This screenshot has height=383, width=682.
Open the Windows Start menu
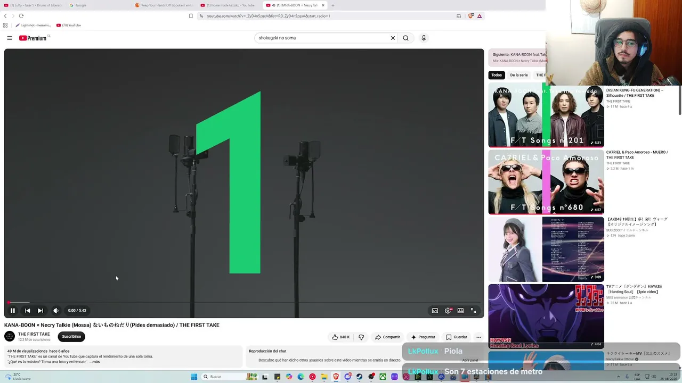(x=194, y=377)
